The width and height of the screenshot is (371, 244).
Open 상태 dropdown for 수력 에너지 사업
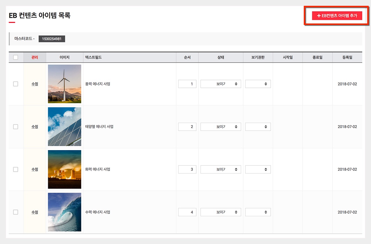click(x=221, y=212)
